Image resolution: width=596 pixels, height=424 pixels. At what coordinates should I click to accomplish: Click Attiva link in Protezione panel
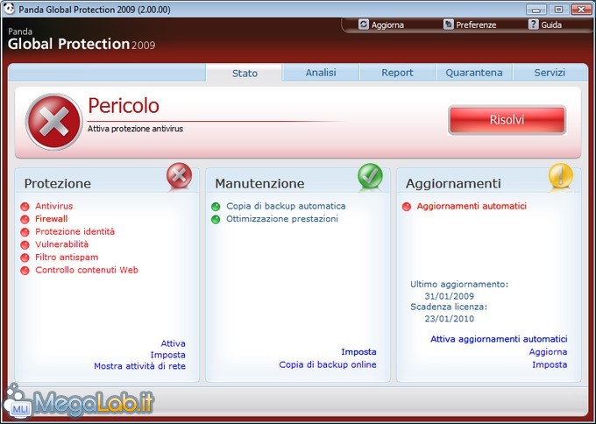pos(173,343)
